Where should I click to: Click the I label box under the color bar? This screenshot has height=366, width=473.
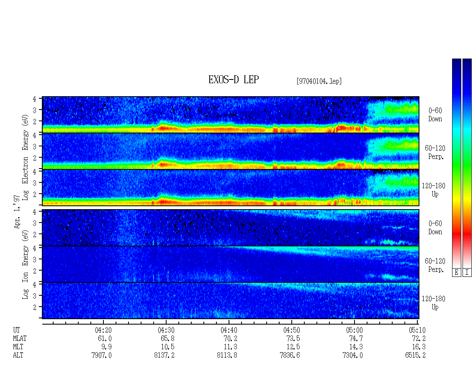click(467, 272)
